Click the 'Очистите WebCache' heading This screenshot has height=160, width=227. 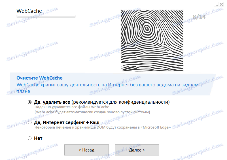(39, 78)
